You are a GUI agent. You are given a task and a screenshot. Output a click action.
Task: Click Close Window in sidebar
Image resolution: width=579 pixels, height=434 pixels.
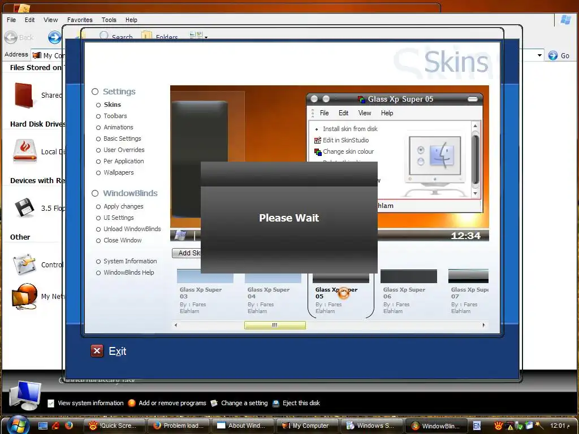coord(122,240)
